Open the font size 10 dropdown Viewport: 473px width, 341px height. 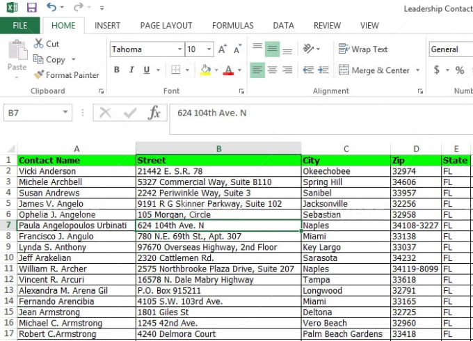209,49
